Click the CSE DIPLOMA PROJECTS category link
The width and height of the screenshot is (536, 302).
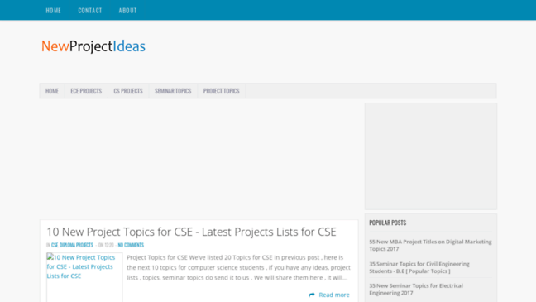pyautogui.click(x=72, y=245)
